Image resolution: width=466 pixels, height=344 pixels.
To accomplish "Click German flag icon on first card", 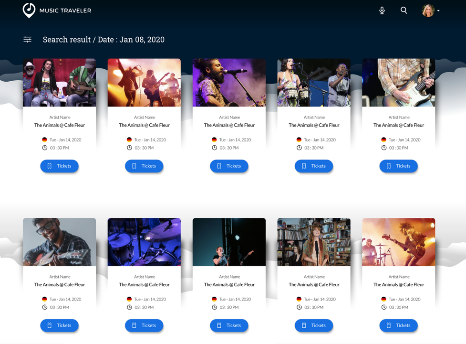I will pyautogui.click(x=44, y=140).
